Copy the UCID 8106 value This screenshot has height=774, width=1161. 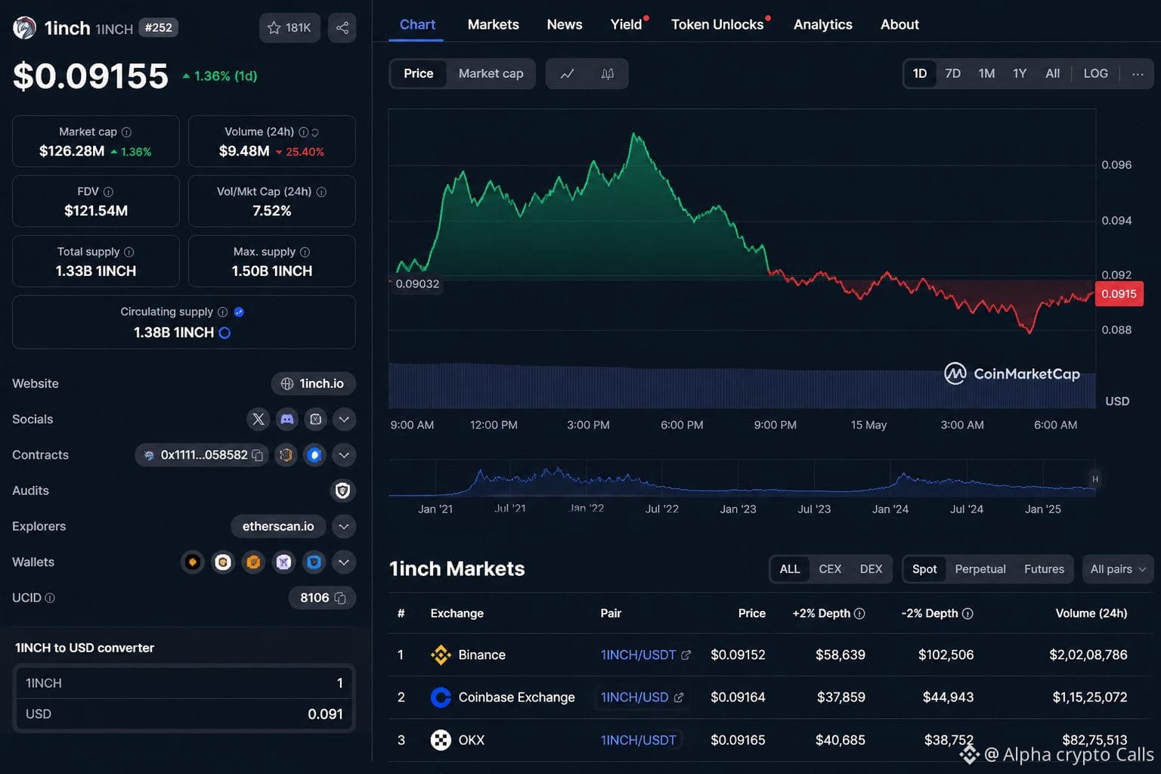[x=340, y=598]
